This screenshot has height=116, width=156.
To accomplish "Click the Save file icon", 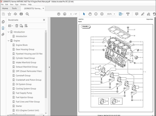I will click(x=3, y=14).
